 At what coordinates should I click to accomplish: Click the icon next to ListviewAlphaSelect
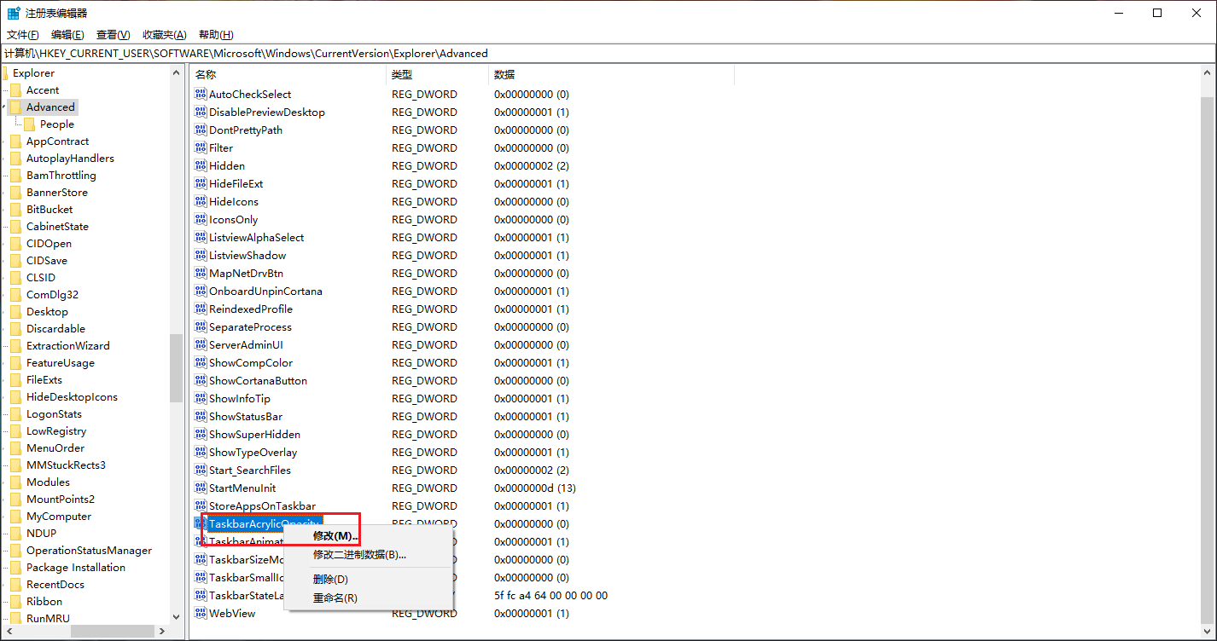(x=201, y=238)
